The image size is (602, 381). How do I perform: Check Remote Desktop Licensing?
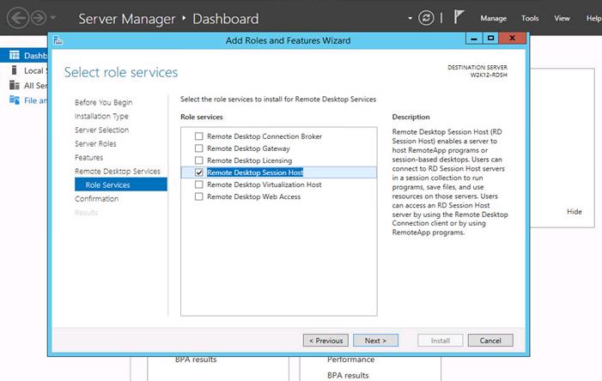[199, 160]
